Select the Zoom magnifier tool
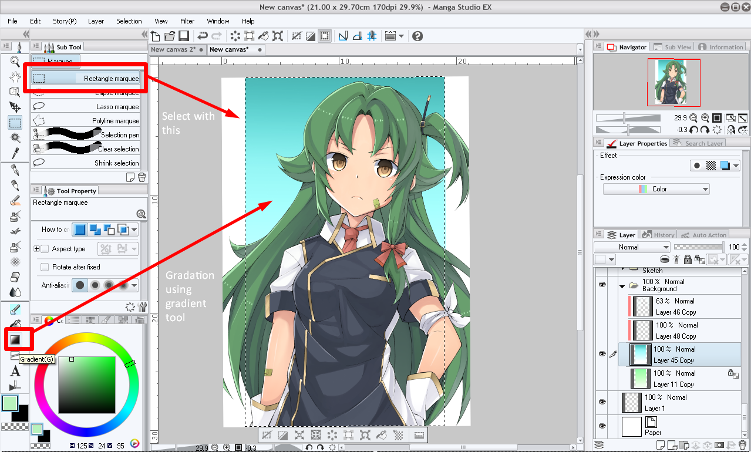This screenshot has height=452, width=751. tap(15, 61)
